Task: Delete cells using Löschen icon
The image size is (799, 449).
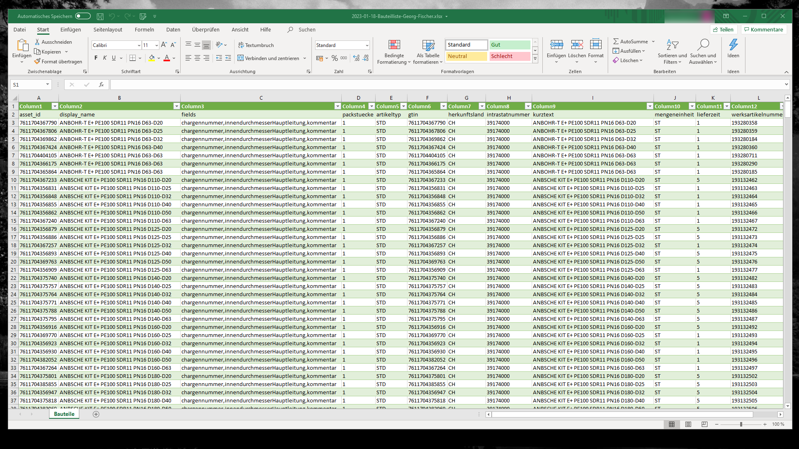Action: point(577,48)
